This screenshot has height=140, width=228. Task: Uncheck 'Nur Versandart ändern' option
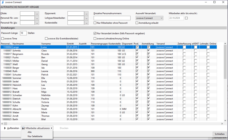[95, 33]
